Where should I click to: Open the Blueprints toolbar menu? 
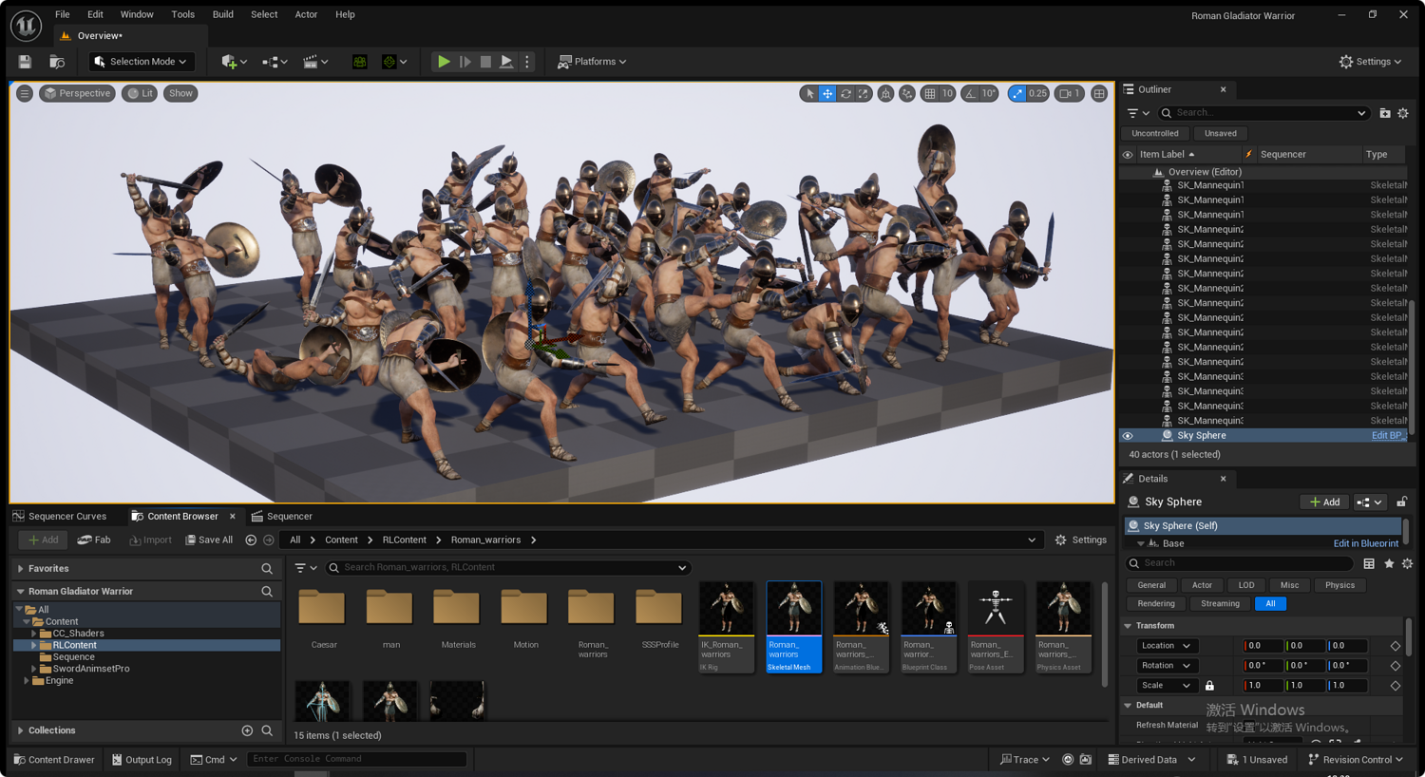tap(275, 62)
